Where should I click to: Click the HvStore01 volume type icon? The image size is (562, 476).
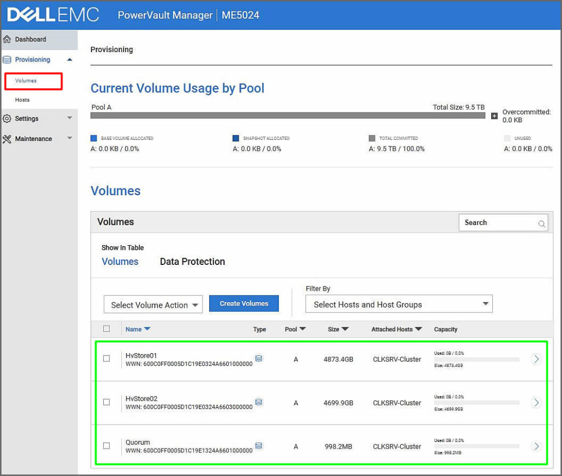pyautogui.click(x=259, y=358)
